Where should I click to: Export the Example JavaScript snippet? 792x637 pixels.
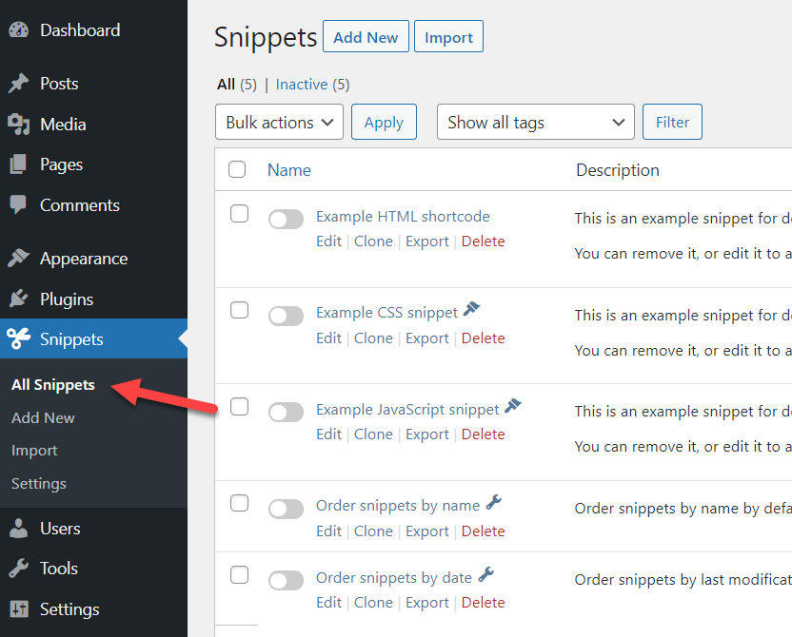(x=426, y=434)
